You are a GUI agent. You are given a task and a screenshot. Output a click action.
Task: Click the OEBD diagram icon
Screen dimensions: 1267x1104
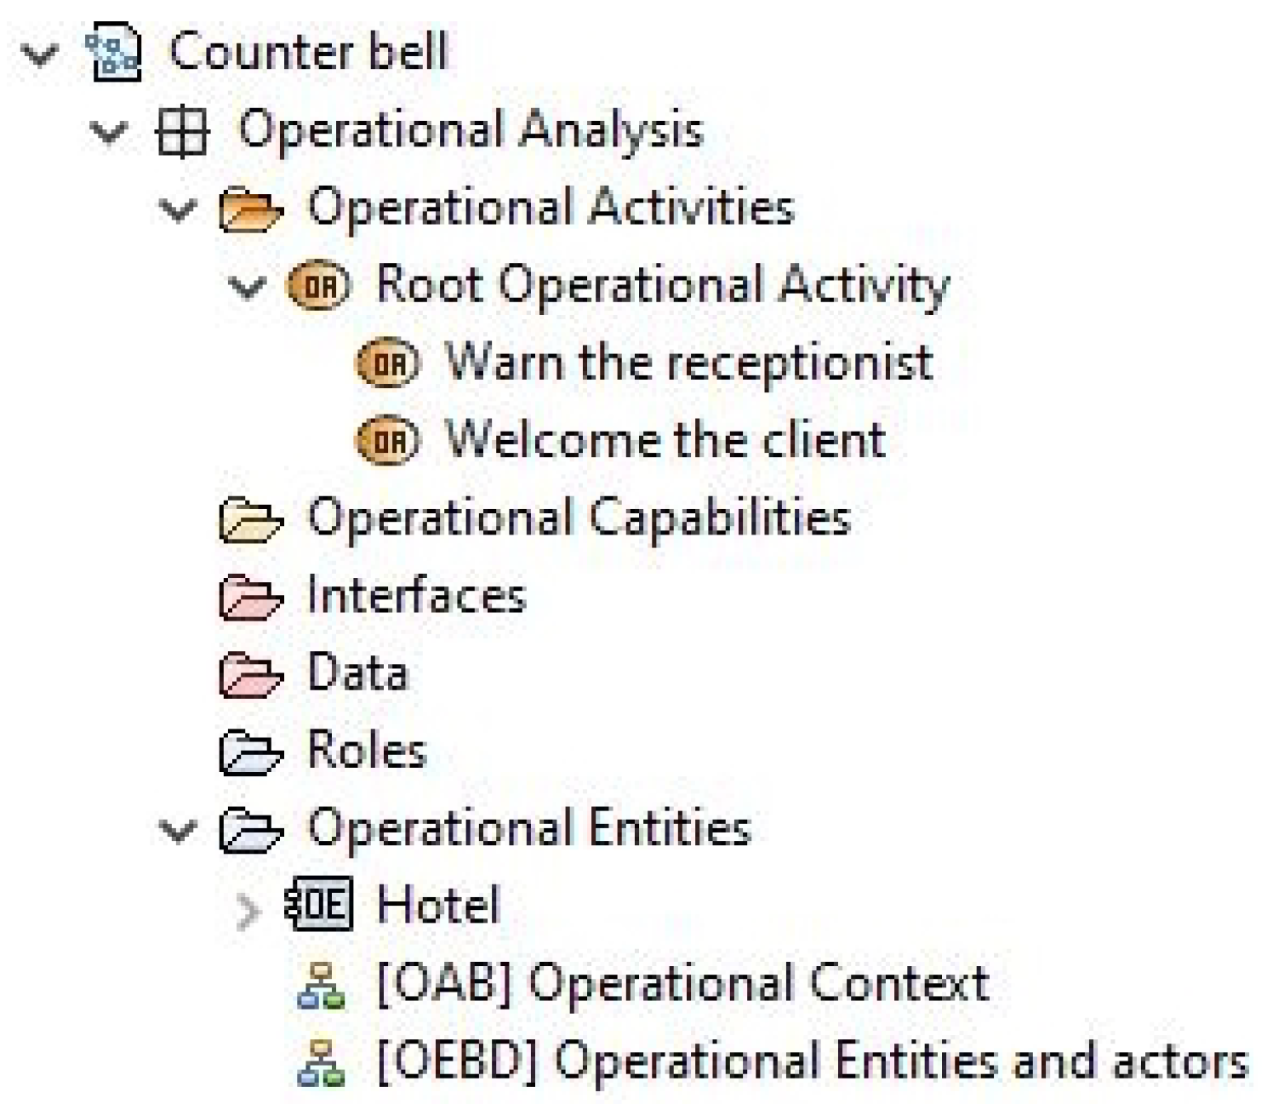[x=321, y=1062]
